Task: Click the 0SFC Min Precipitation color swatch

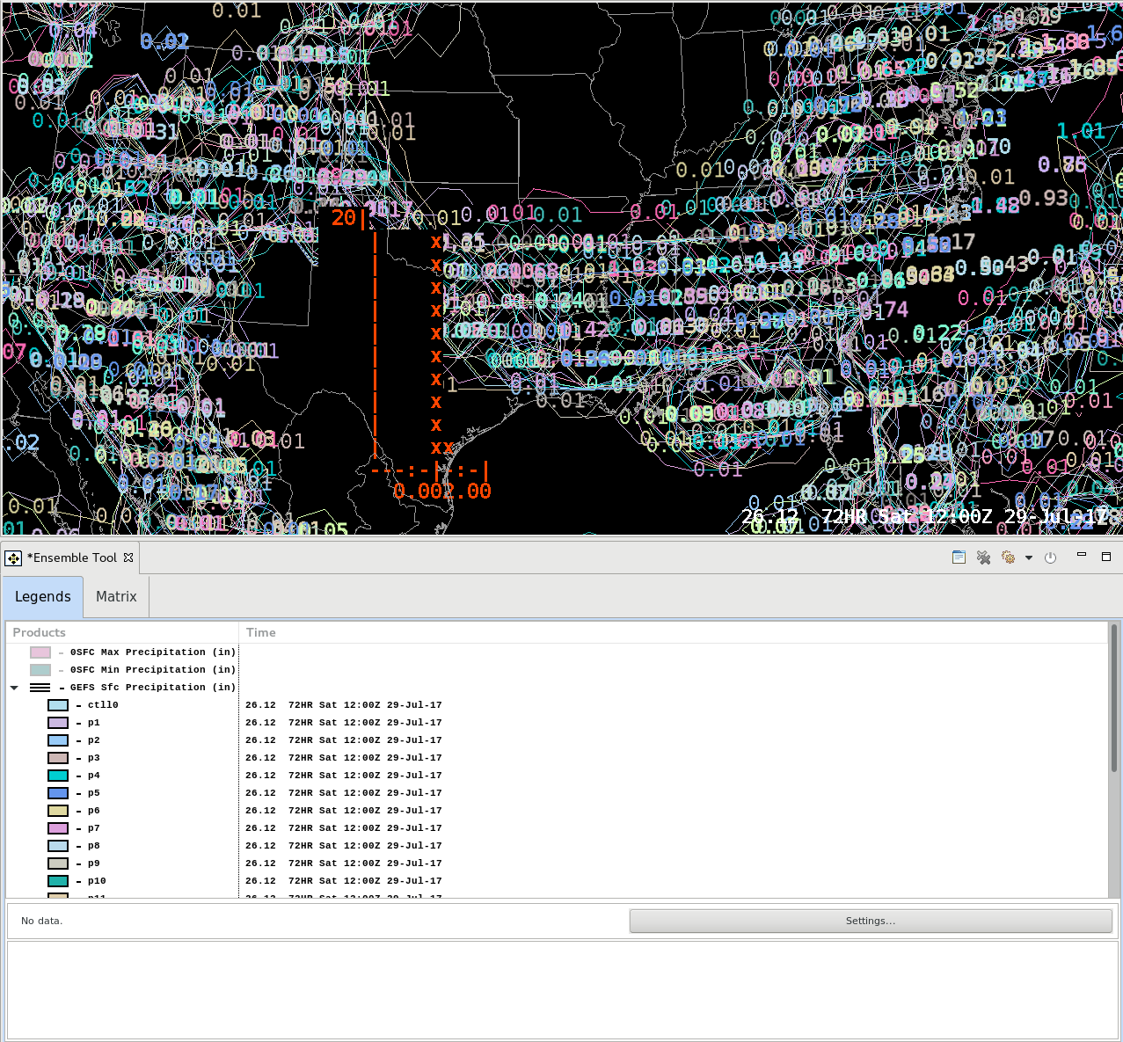Action: 40,670
